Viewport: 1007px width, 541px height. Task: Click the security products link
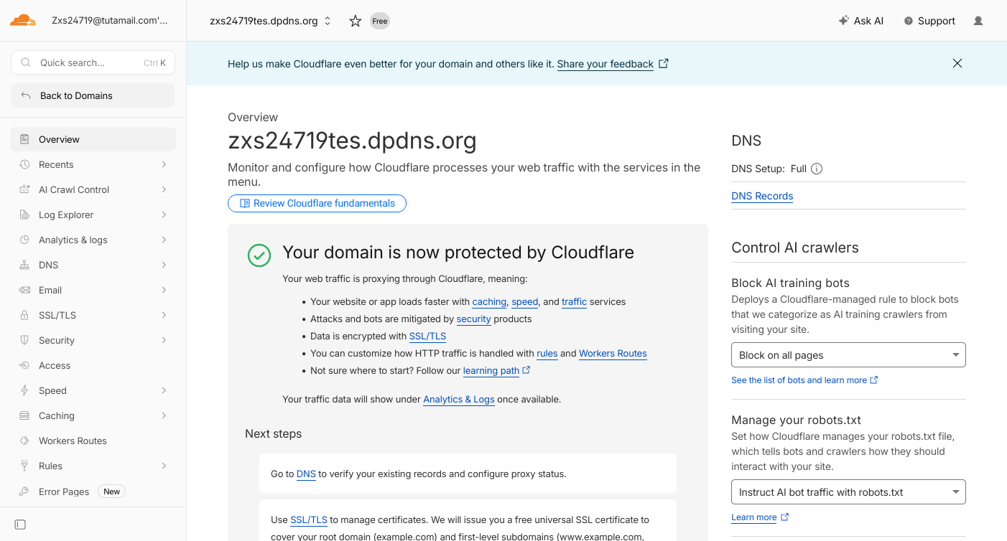click(x=474, y=319)
